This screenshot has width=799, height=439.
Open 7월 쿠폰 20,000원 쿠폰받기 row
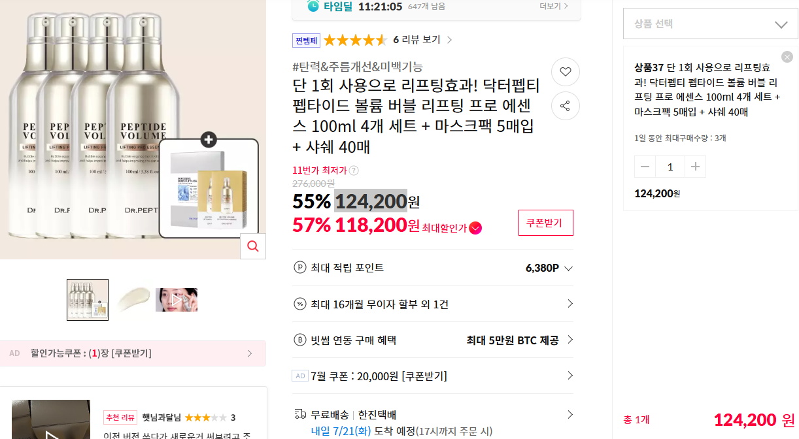tap(433, 376)
